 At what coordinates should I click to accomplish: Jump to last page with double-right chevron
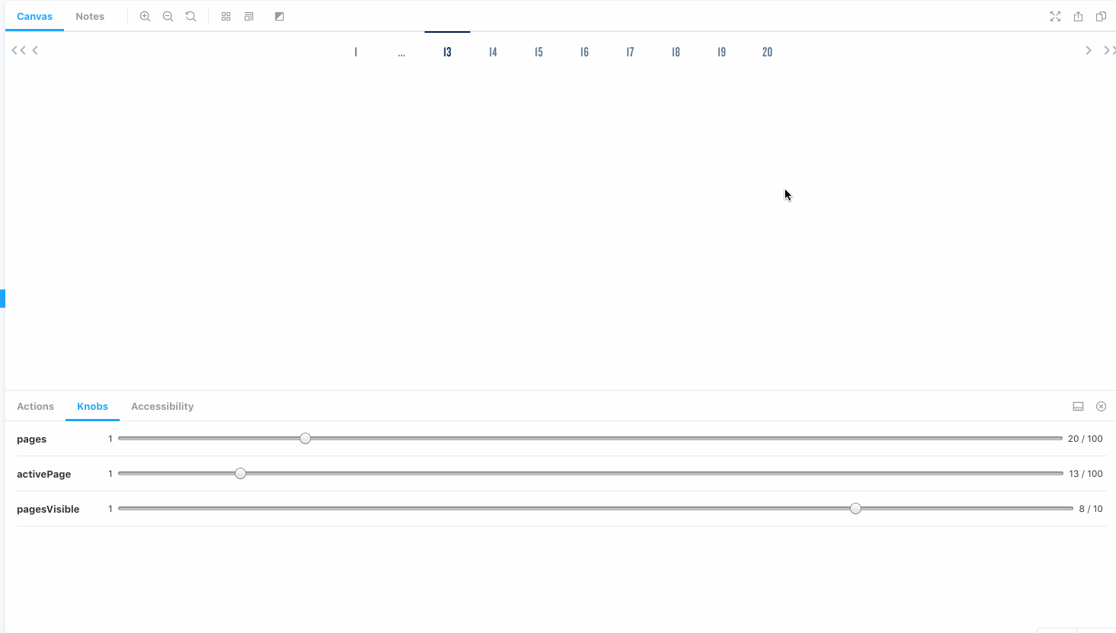click(1109, 50)
